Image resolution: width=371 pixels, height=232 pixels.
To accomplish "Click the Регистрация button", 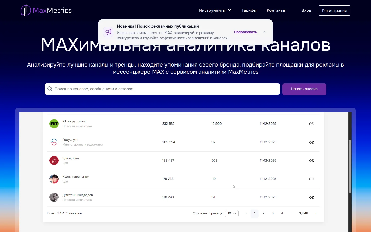I will click(x=334, y=11).
